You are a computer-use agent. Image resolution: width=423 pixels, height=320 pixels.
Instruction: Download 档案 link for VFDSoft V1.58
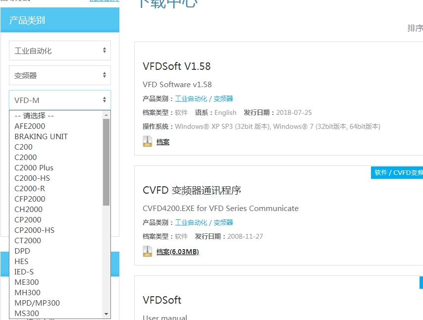[163, 142]
